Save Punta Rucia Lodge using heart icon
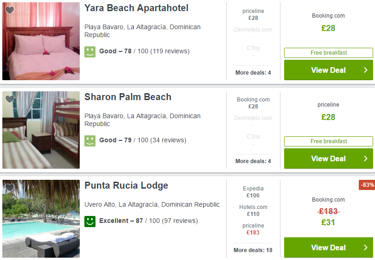Screen dimensions: 375x260 point(10,188)
